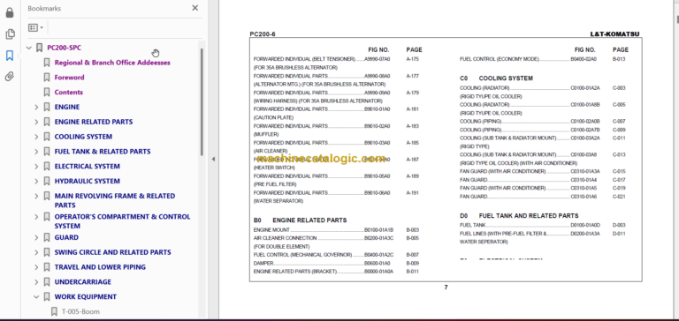The width and height of the screenshot is (679, 321).
Task: Click the 'C0 COOLING SYSTEM' heading
Action: tap(496, 78)
